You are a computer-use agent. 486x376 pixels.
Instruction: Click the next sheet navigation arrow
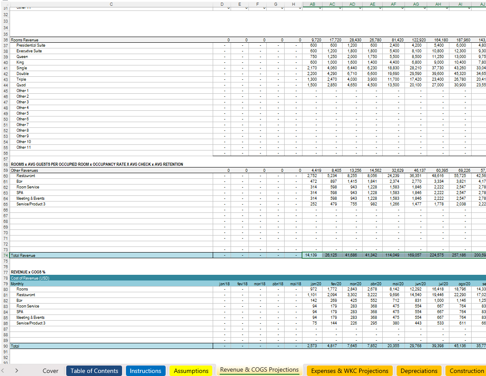click(16, 371)
